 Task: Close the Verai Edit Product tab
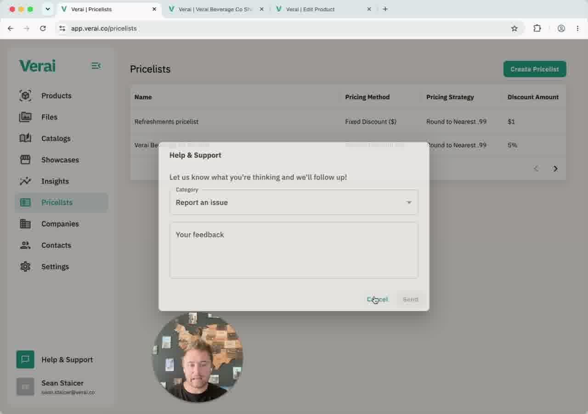point(369,9)
